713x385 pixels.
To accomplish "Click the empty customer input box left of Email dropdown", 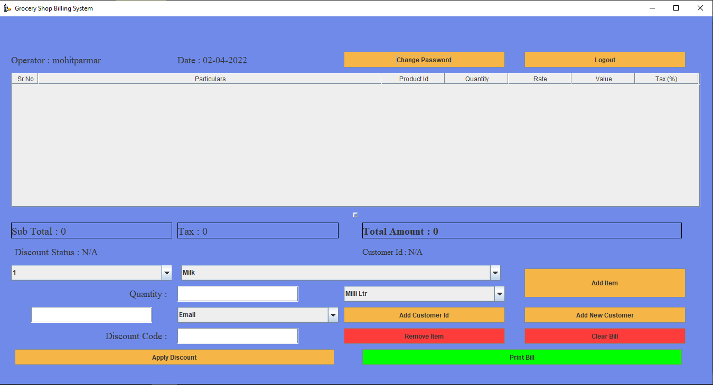I will coord(91,314).
